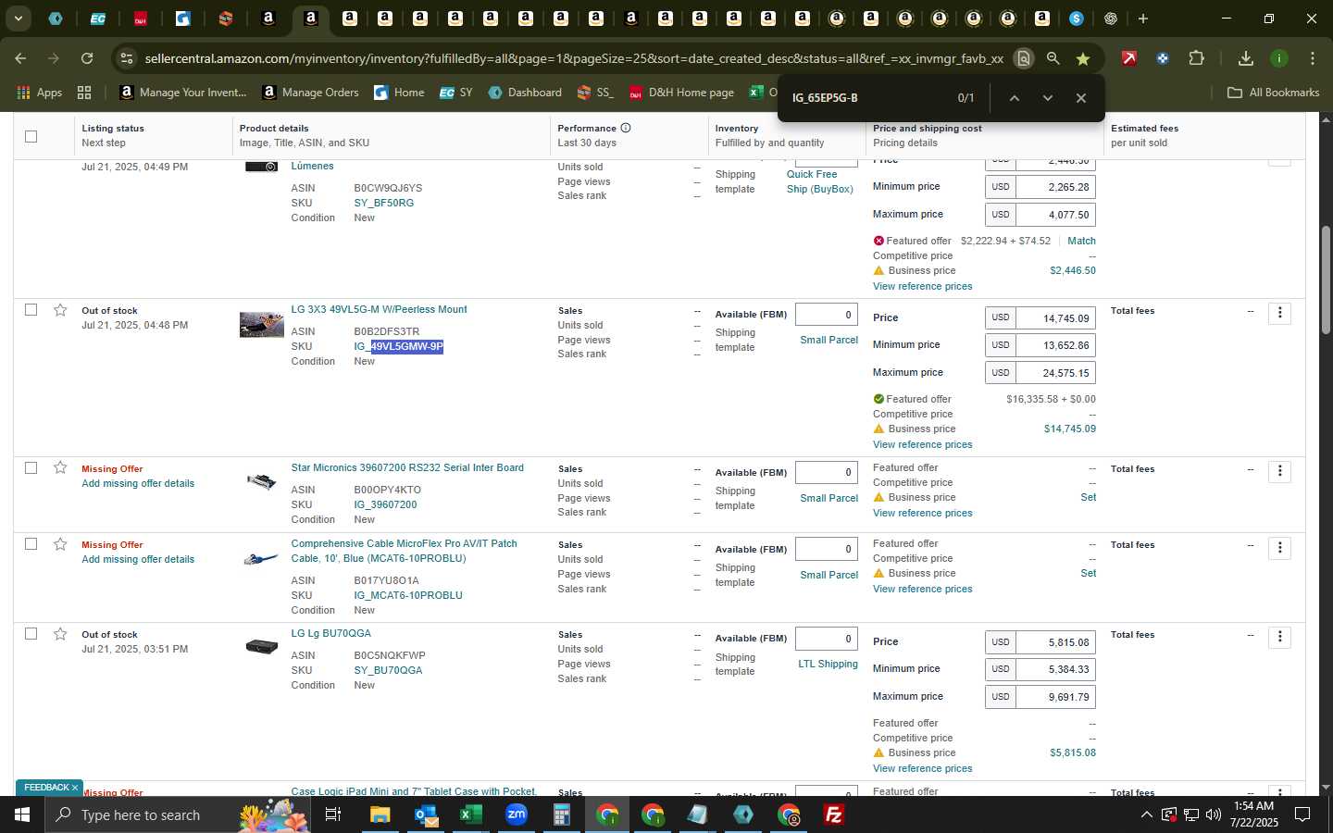Screen dimensions: 1333x833
Task: Open a new browser tab
Action: point(1143,19)
